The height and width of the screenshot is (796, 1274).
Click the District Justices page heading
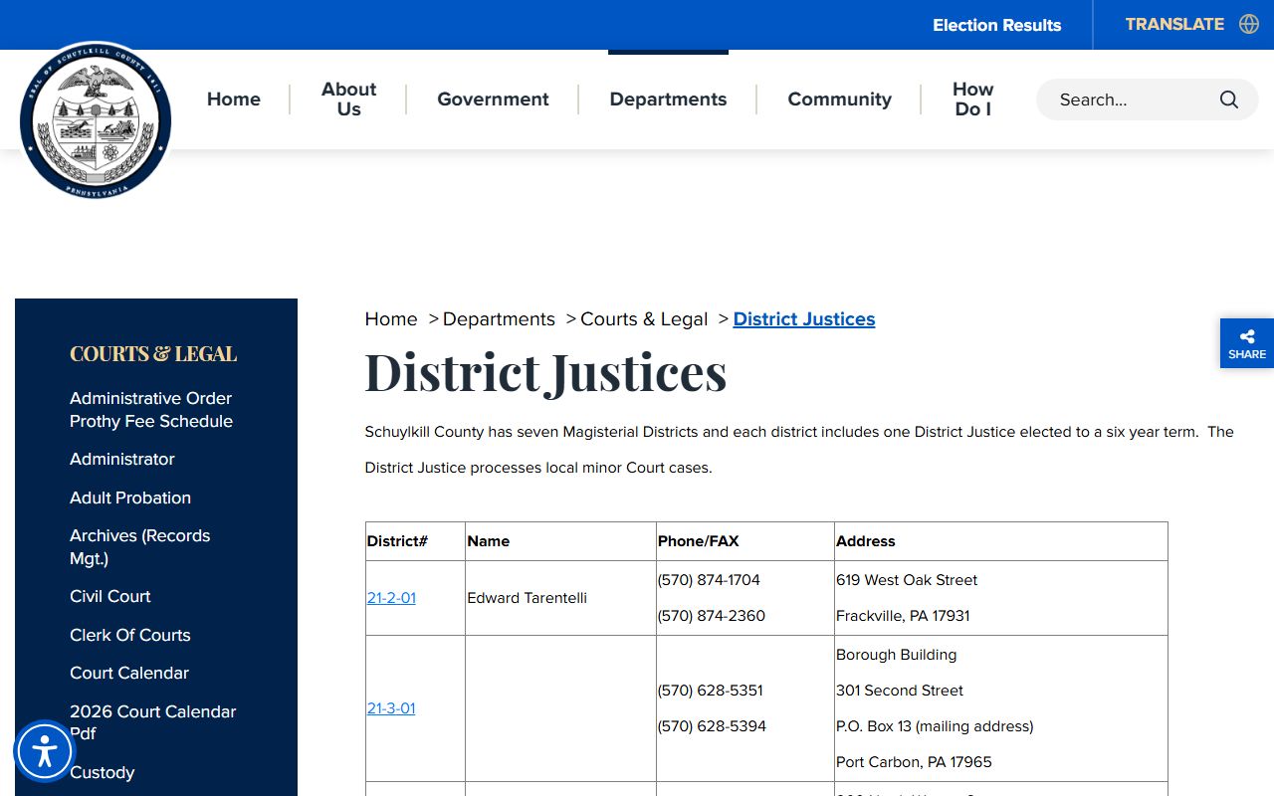coord(545,373)
